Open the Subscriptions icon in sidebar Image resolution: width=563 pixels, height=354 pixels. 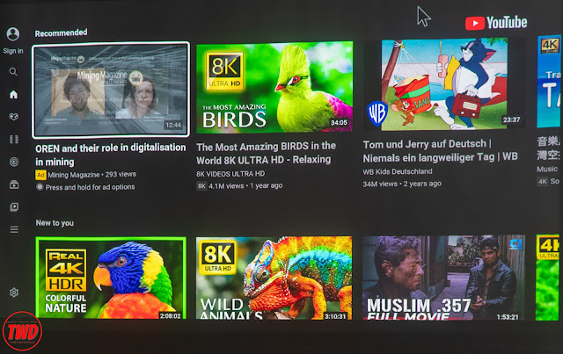click(14, 184)
